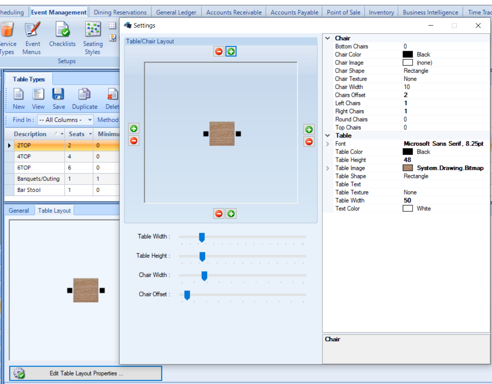Open Seating Styles icon
The image size is (492, 384).
coord(93,39)
